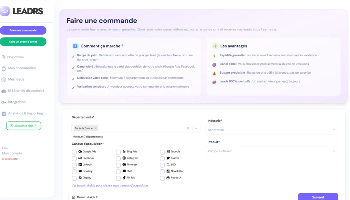Click the Tik Tok channel icon
This screenshot has width=350, height=200.
coord(124,177)
